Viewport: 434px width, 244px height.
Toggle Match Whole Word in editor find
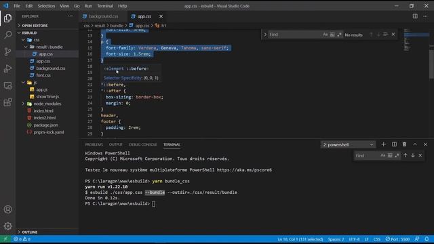point(332,35)
